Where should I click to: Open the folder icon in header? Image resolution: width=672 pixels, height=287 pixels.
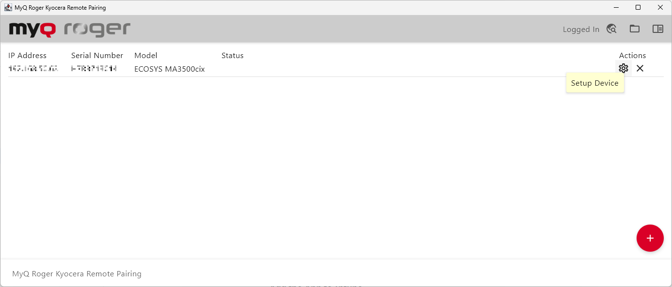[x=635, y=29]
